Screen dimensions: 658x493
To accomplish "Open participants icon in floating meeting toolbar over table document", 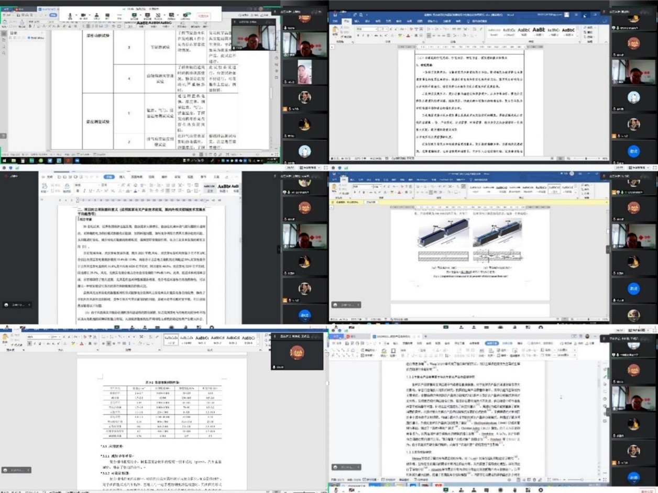I will click(97, 16).
